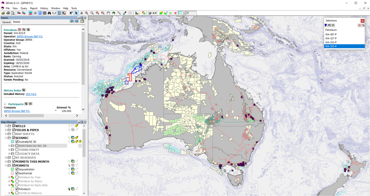The image size is (370, 196).
Task: Open the INPEX Browse E&P P/L operator link
Action: click(30, 36)
